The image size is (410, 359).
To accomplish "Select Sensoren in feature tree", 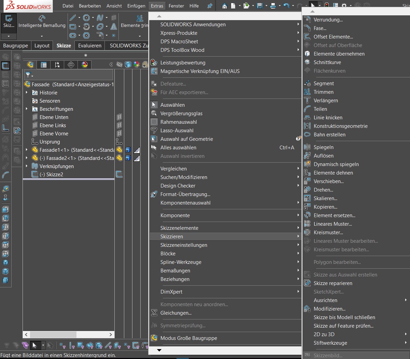I will click(x=50, y=101).
